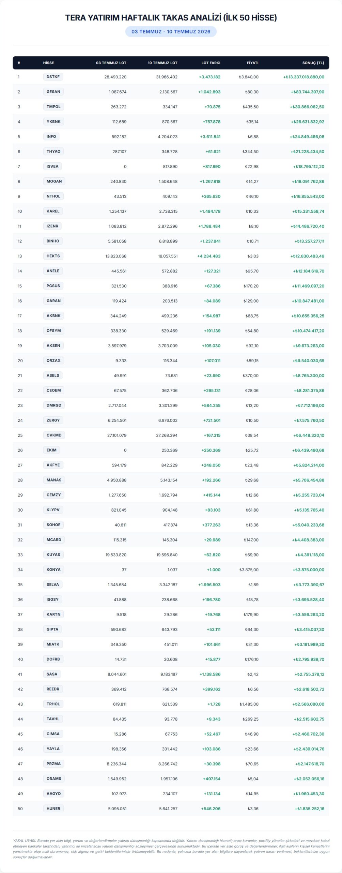Click the FİYATI column header
The width and height of the screenshot is (342, 873).
252,63
